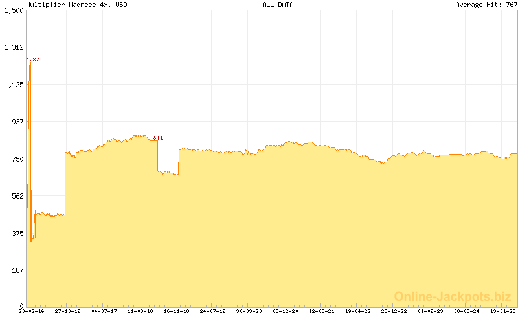The image size is (518, 317).
Task: Choose the 25-12-22 date marker
Action: coord(394,311)
